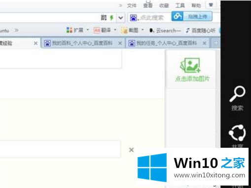Close the 我的百科_个人中心 tab
The width and height of the screenshot is (251, 188).
120,43
